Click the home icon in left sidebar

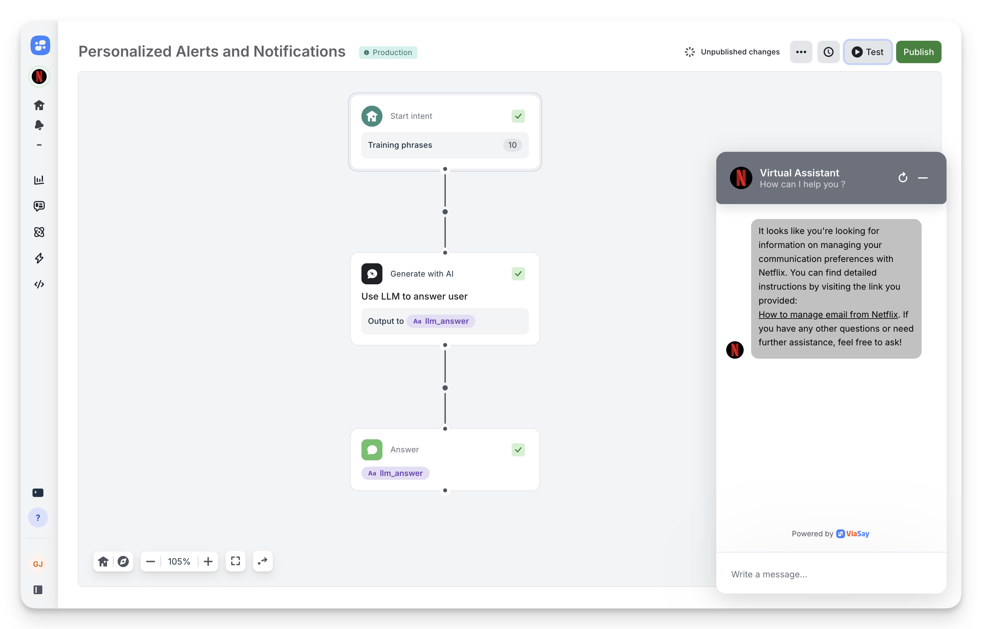(x=39, y=105)
